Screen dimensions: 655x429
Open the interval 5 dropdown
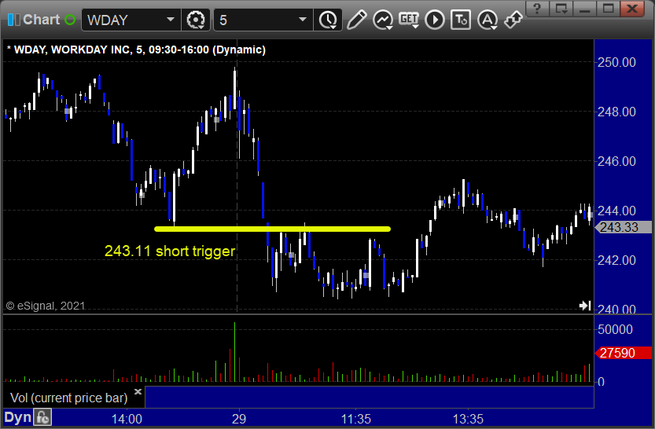[x=303, y=20]
